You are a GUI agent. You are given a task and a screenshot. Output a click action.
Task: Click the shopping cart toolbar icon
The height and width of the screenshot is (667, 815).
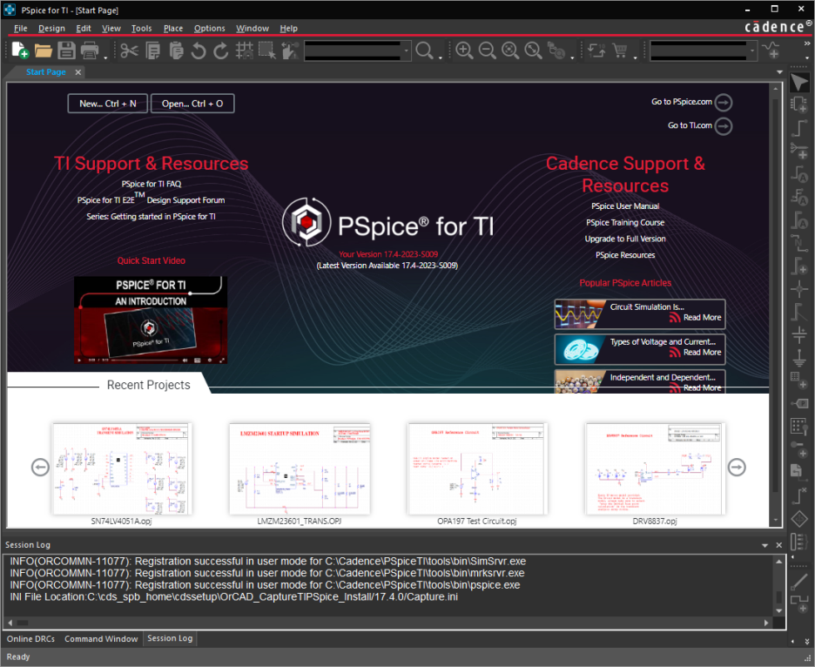pos(620,51)
